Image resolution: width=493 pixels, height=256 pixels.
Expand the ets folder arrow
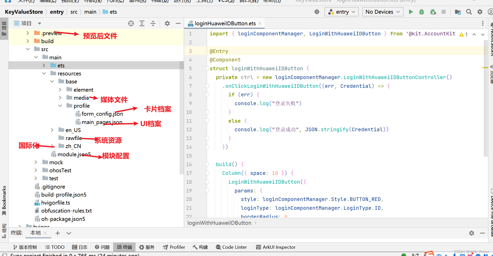tap(44, 65)
